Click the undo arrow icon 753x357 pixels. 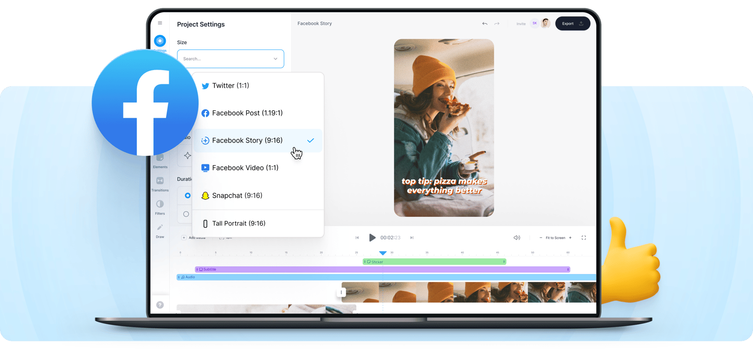click(x=485, y=24)
